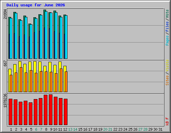The width and height of the screenshot is (171, 133).
Task: Select day 17 on the date axis
Action: (x=90, y=129)
